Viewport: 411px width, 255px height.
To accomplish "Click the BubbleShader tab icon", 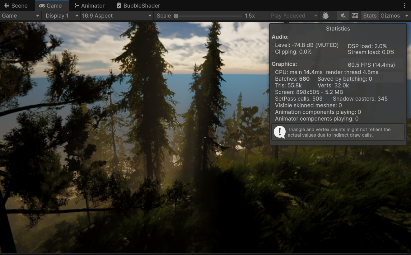I will coord(119,5).
